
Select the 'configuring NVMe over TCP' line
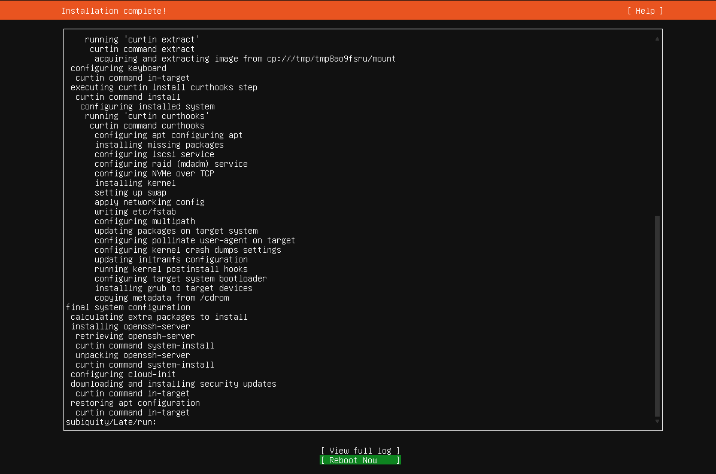coord(154,173)
